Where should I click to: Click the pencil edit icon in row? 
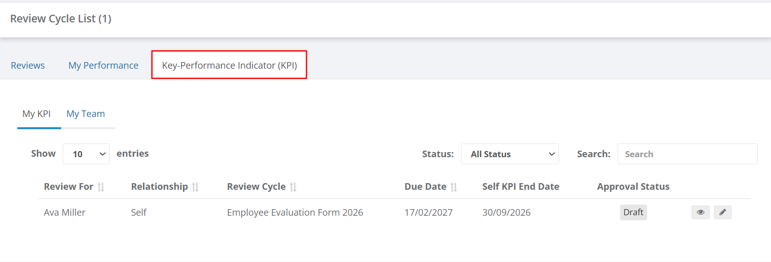pos(723,213)
